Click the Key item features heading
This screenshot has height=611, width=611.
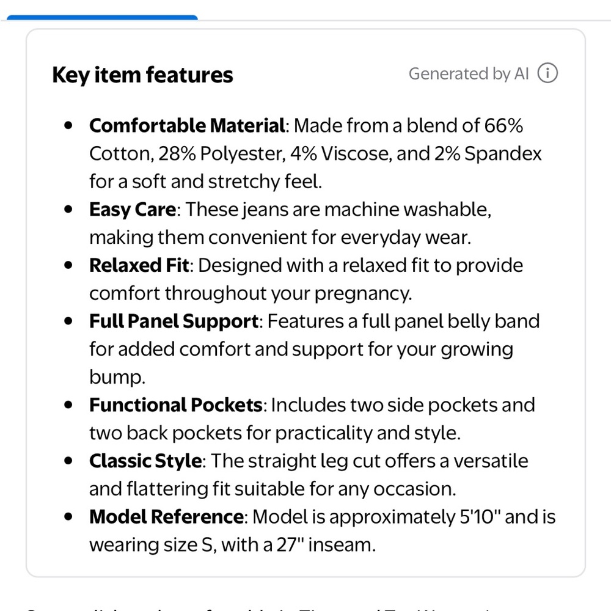(142, 75)
